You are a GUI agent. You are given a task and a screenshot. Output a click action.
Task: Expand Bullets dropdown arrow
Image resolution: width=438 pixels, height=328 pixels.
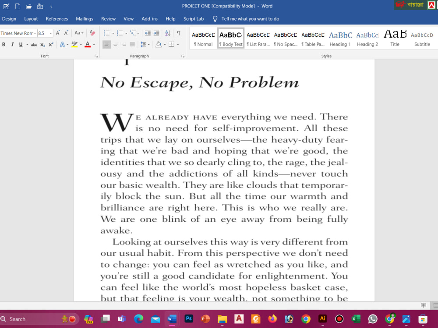113,33
